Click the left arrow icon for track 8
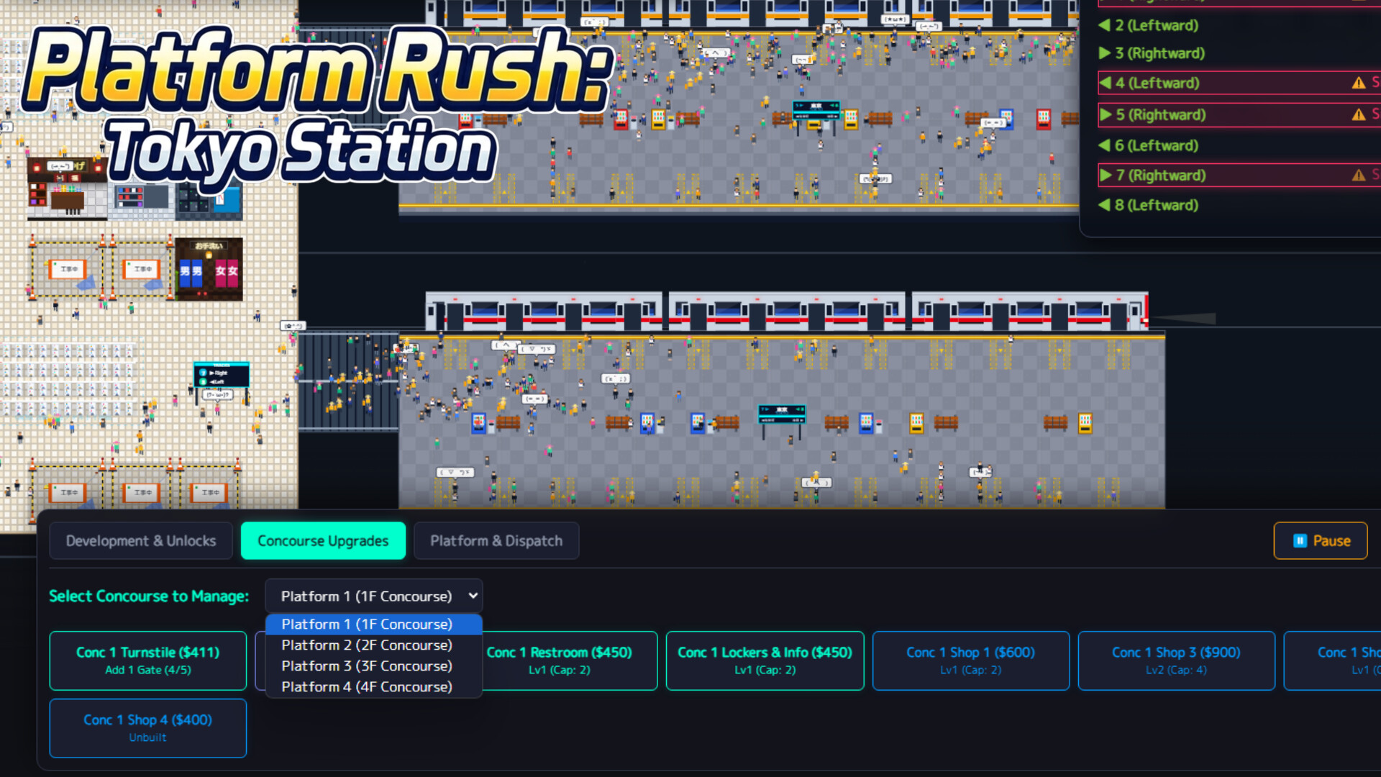1381x777 pixels. pos(1104,205)
